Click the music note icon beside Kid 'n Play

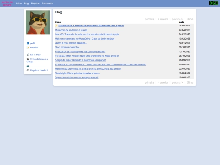[x=28, y=55]
